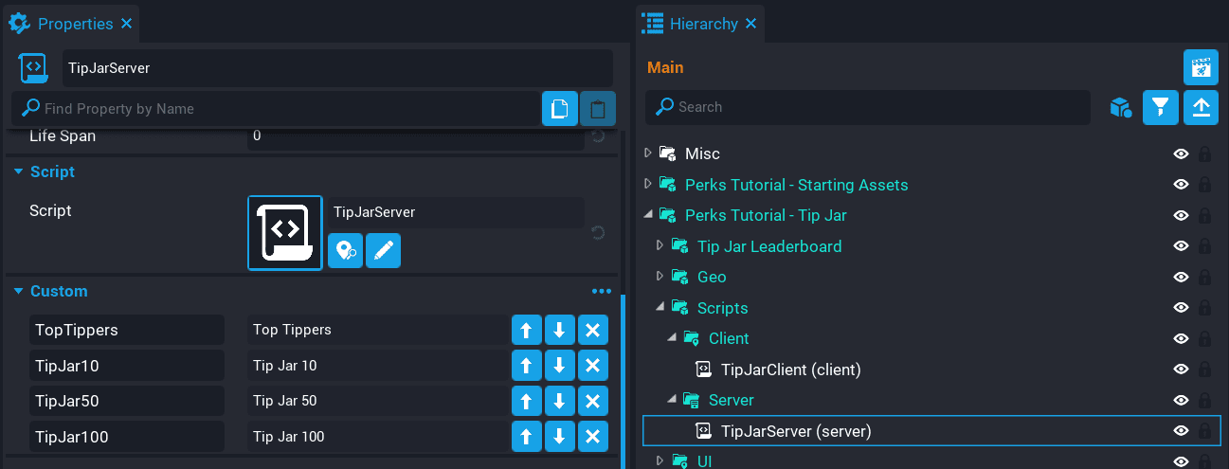Collapse the Custom properties section
Image resolution: width=1229 pixels, height=469 pixels.
click(18, 292)
